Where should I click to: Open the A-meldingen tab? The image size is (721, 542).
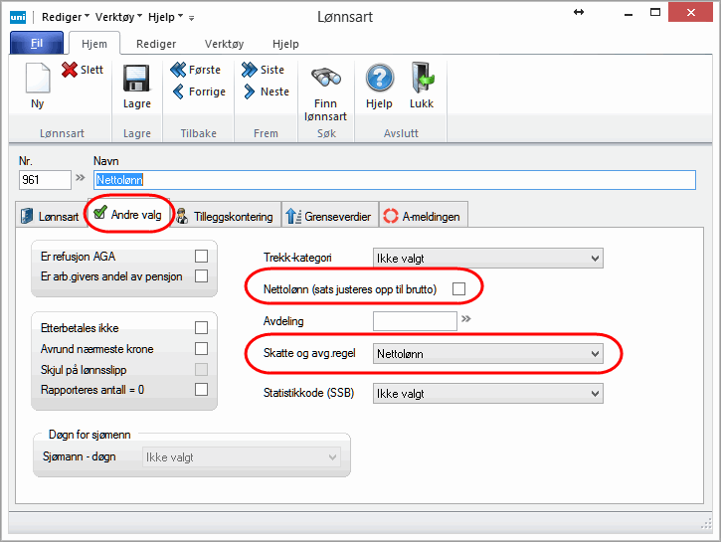tap(422, 216)
